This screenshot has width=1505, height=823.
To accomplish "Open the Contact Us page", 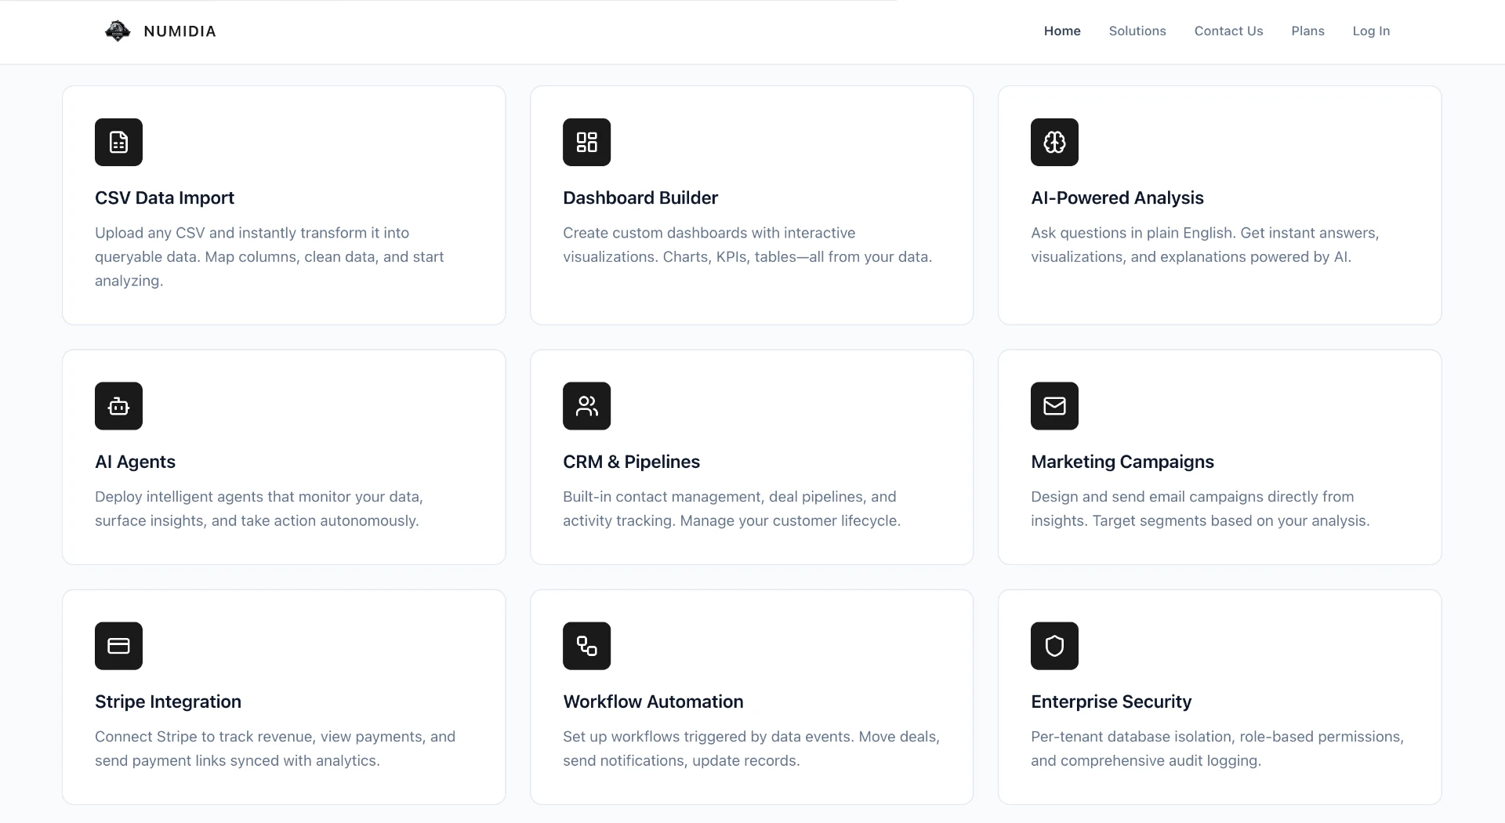I will (x=1228, y=31).
